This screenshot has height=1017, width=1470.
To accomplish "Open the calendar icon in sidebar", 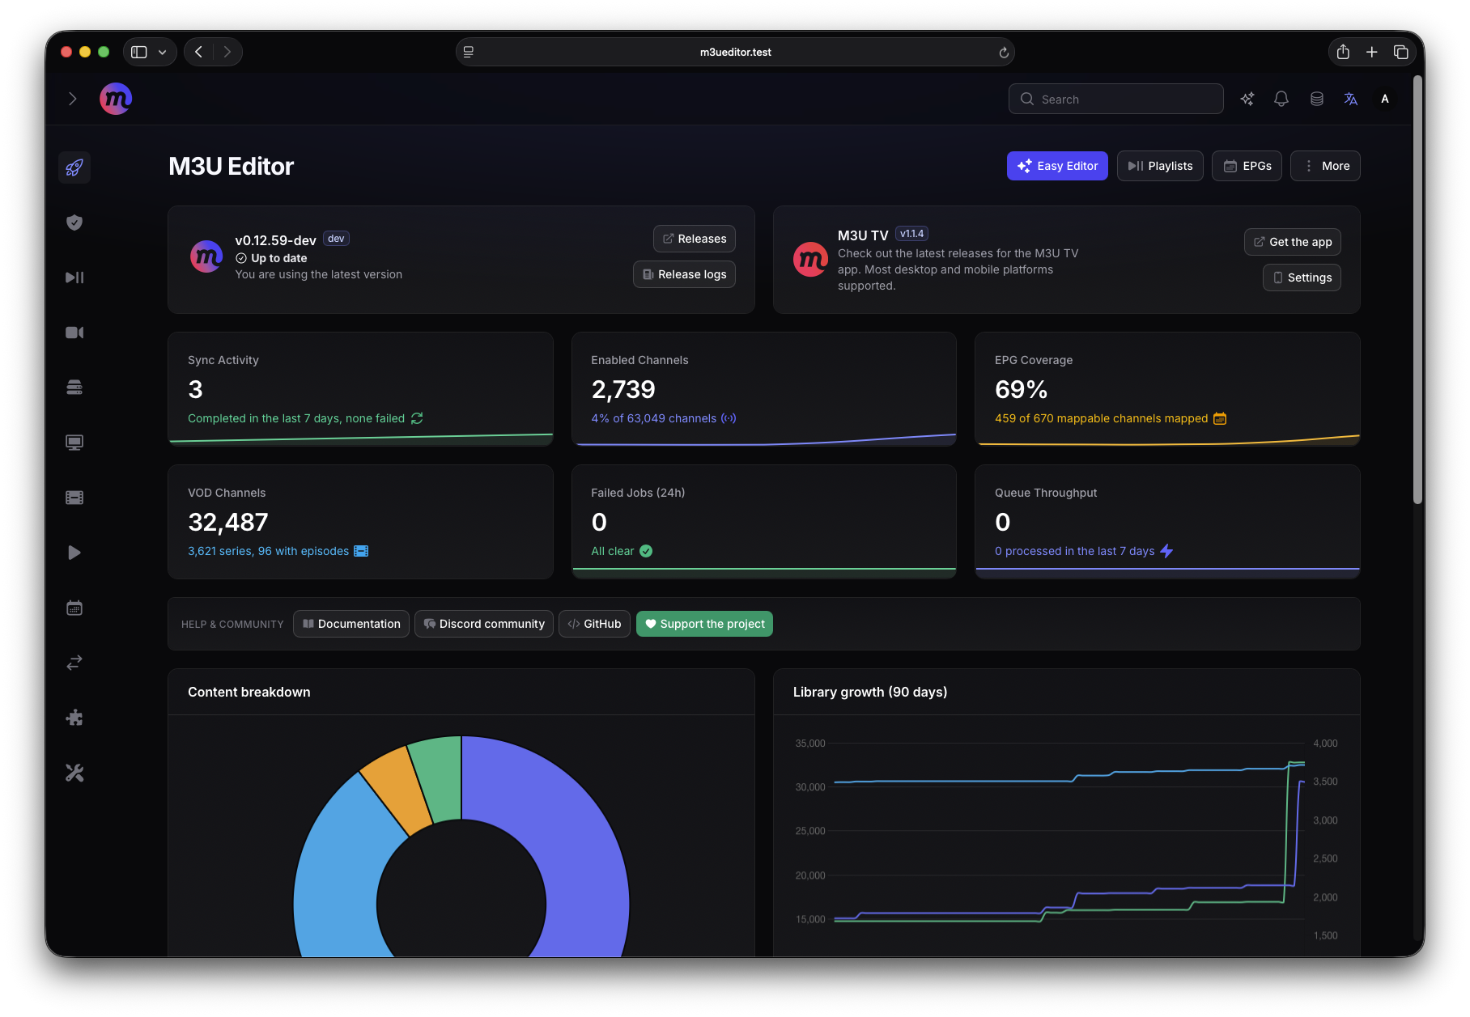I will 74,608.
